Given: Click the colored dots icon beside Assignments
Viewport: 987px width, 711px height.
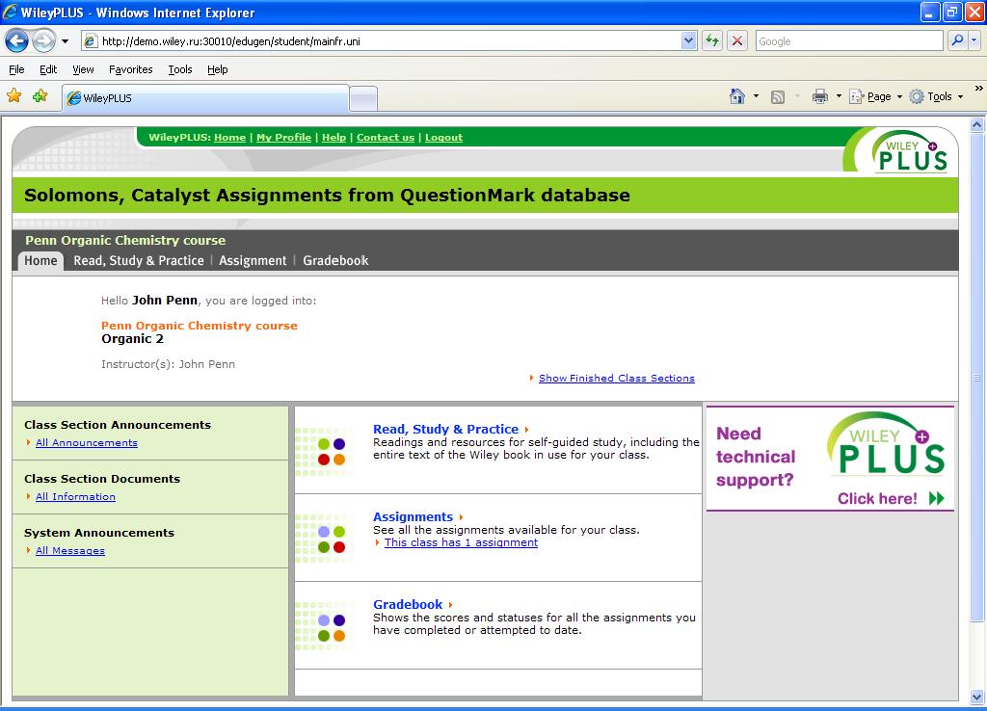Looking at the screenshot, I should click(x=332, y=540).
